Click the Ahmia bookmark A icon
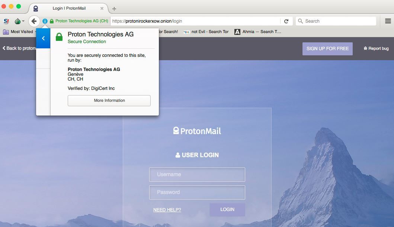394x227 pixels. tap(237, 32)
